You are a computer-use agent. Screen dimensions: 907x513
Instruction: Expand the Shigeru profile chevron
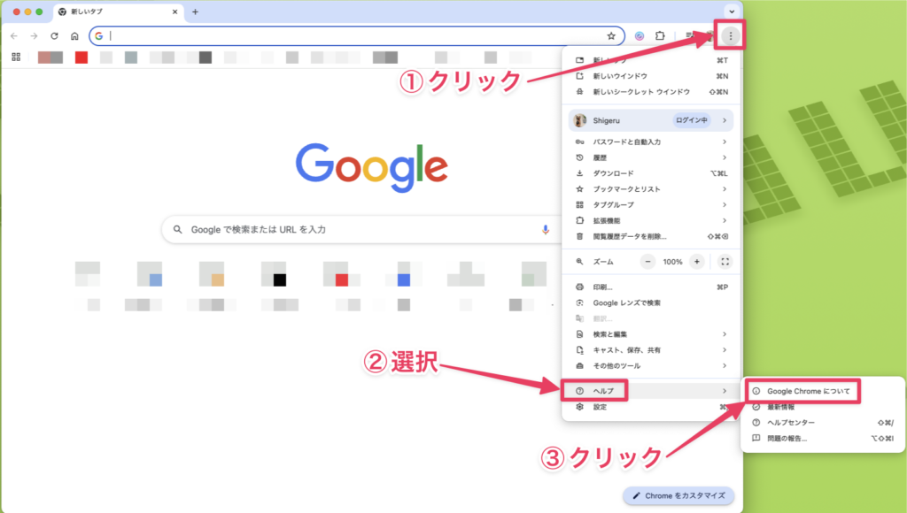(725, 120)
